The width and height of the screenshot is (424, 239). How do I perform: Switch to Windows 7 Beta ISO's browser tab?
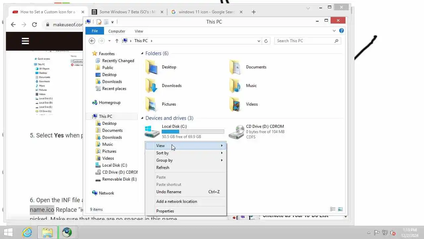[128, 12]
